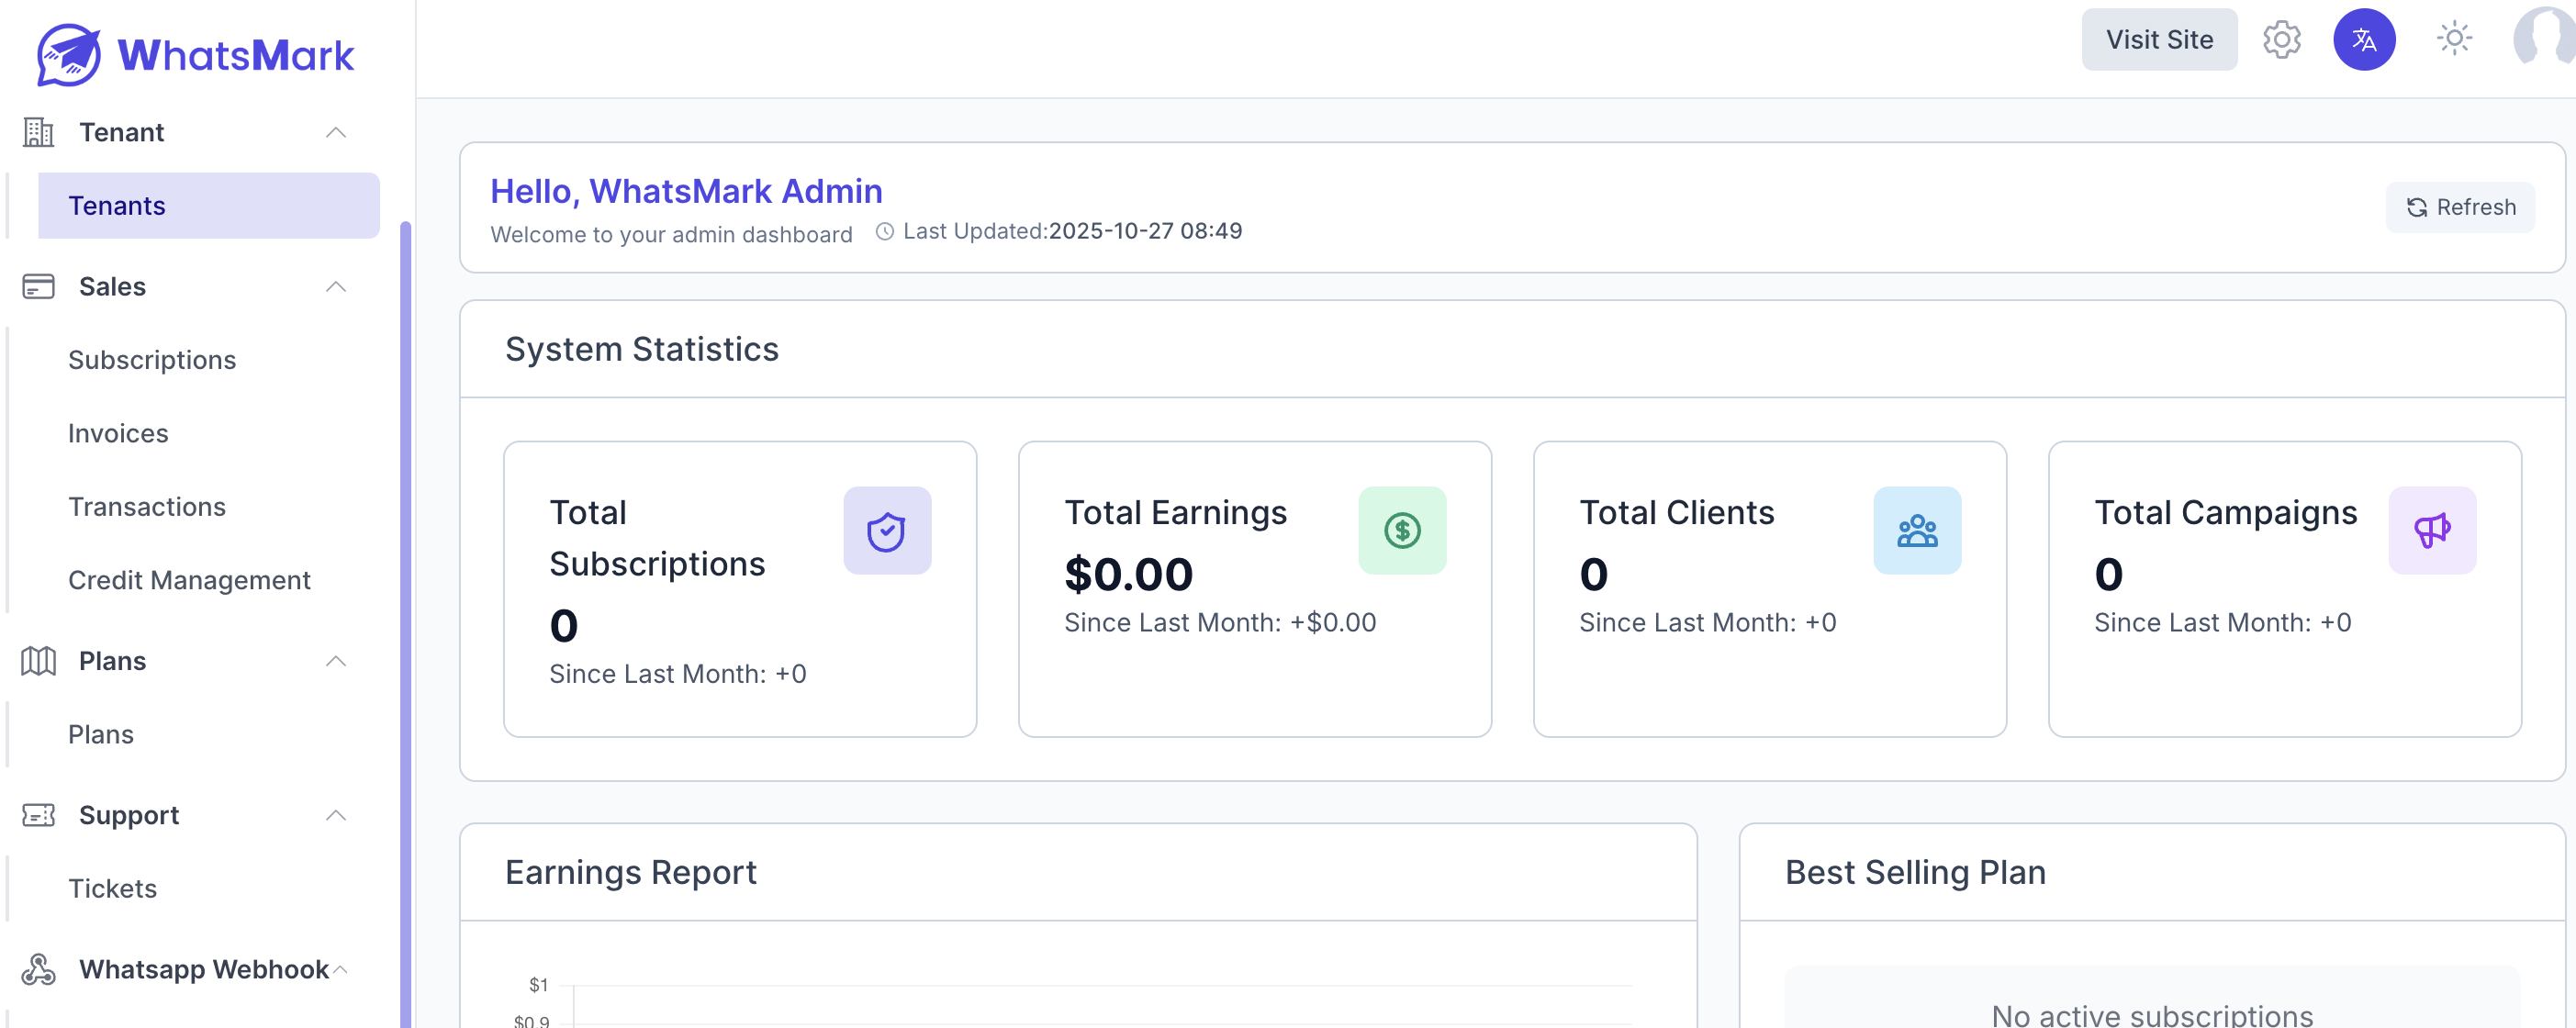The height and width of the screenshot is (1028, 2576).
Task: Click the Whatsapp Webhook icon
Action: pyautogui.click(x=38, y=969)
